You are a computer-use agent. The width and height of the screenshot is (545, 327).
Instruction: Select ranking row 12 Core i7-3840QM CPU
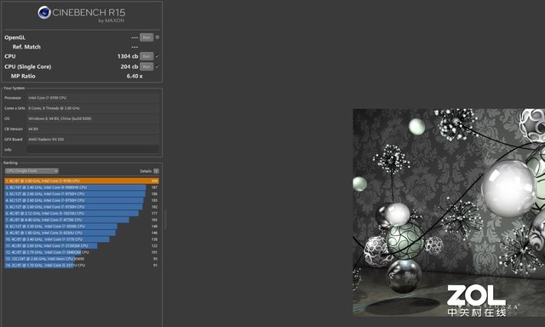click(x=82, y=252)
